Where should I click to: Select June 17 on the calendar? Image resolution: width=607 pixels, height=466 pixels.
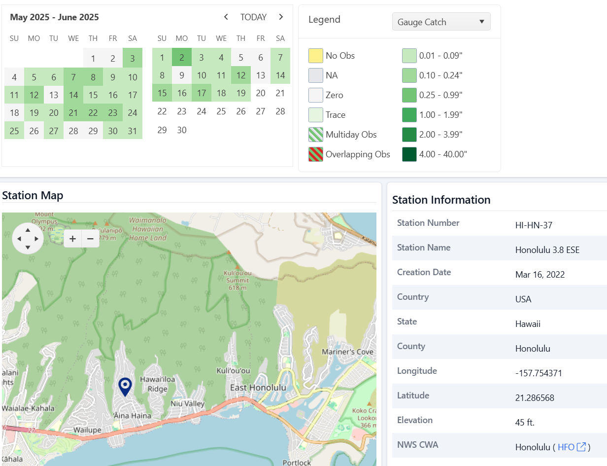click(202, 93)
